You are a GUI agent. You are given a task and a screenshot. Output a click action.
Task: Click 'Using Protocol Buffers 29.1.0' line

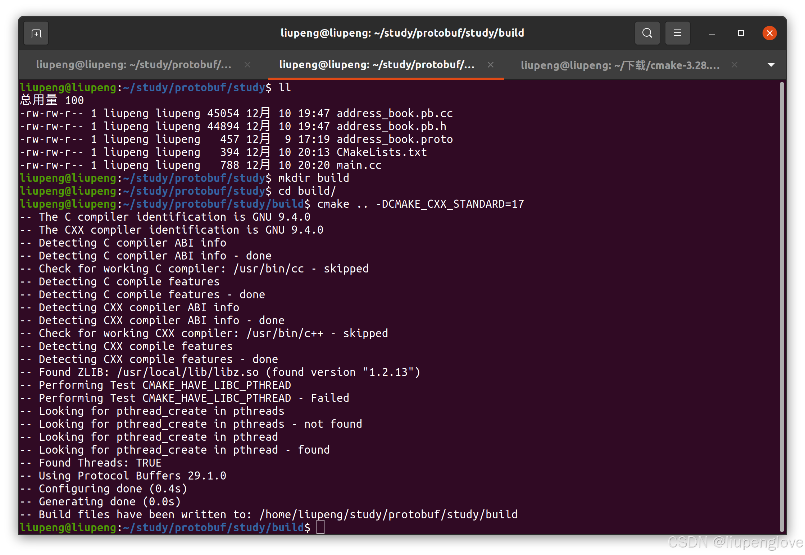click(123, 476)
